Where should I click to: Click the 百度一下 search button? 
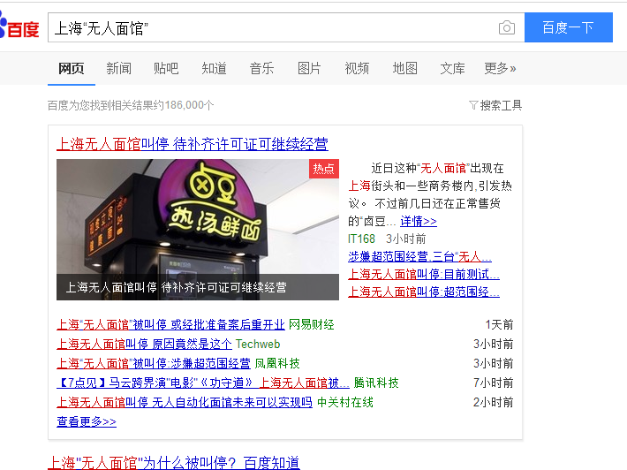coord(569,27)
